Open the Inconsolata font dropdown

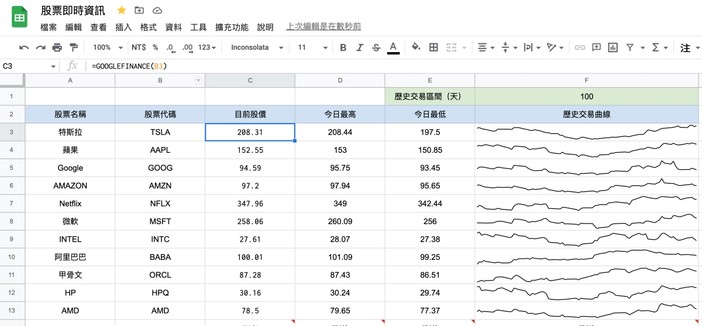257,47
